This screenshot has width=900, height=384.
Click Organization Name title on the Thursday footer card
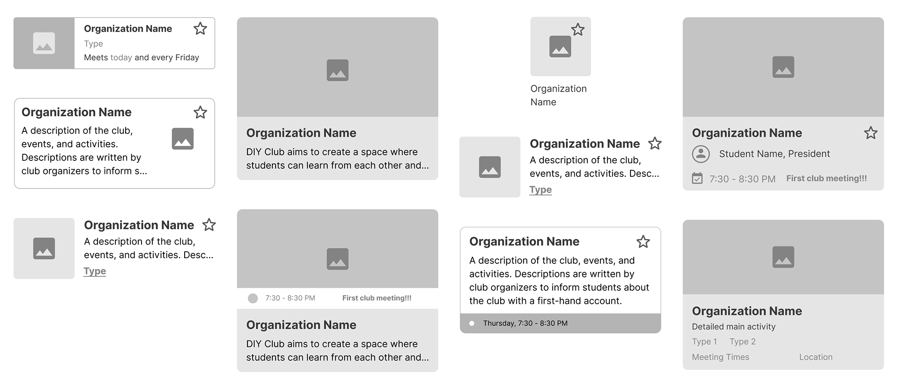pos(524,241)
